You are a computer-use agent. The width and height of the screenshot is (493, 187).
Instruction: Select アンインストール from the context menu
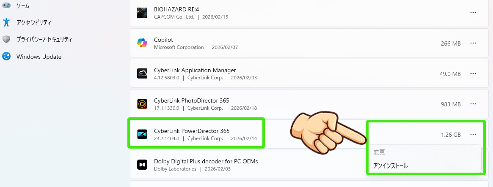coord(391,166)
